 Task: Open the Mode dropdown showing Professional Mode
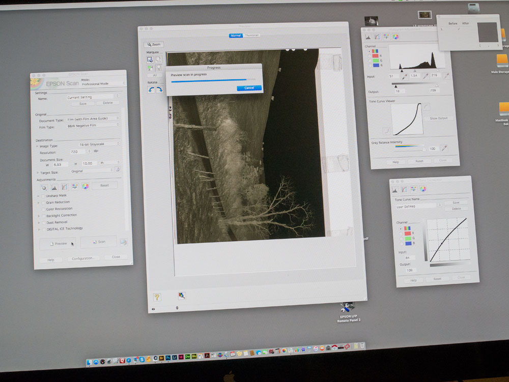pos(103,83)
